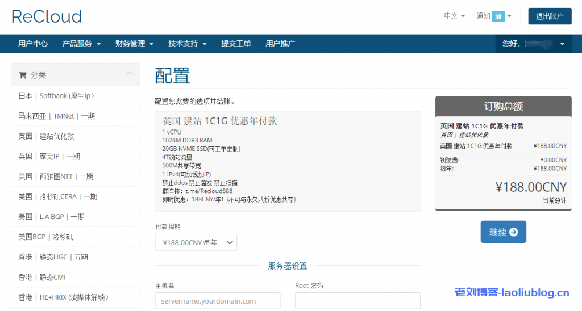
Task: Click the Root 密码 input field
Action: (x=358, y=301)
